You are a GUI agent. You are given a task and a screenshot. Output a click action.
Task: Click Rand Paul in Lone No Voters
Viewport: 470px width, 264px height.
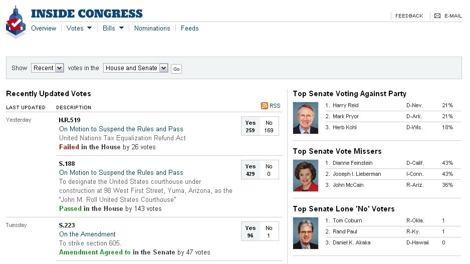coord(345,232)
